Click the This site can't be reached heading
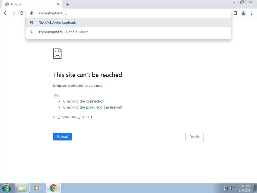Image resolution: width=257 pixels, height=193 pixels. pyautogui.click(x=88, y=75)
